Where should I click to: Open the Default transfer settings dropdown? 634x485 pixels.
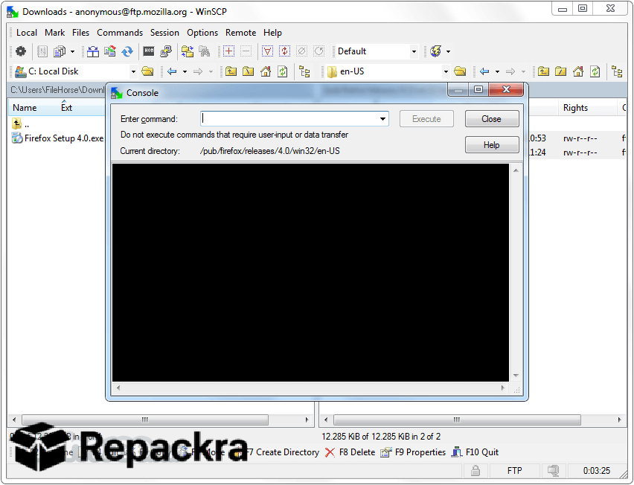tap(414, 52)
